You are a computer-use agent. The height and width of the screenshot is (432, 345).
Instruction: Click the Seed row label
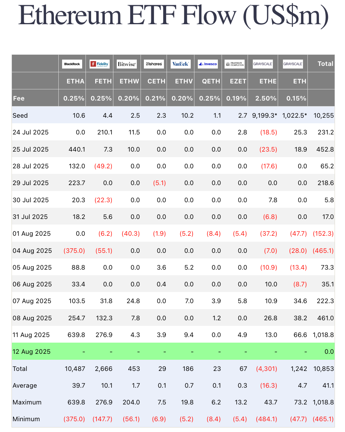tap(20, 115)
